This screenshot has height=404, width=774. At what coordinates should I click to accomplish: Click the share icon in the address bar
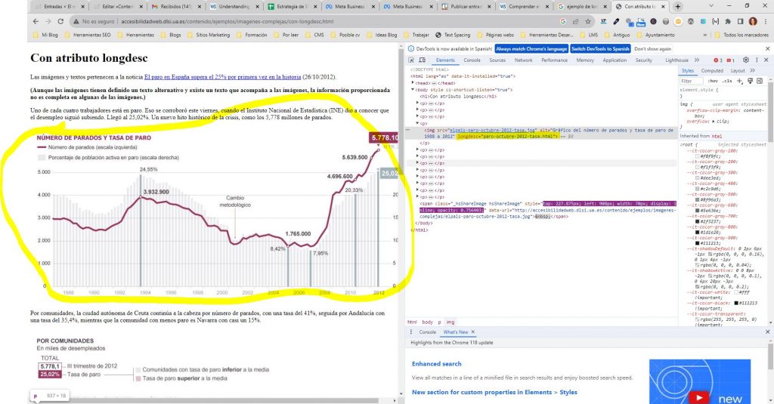tap(575, 21)
